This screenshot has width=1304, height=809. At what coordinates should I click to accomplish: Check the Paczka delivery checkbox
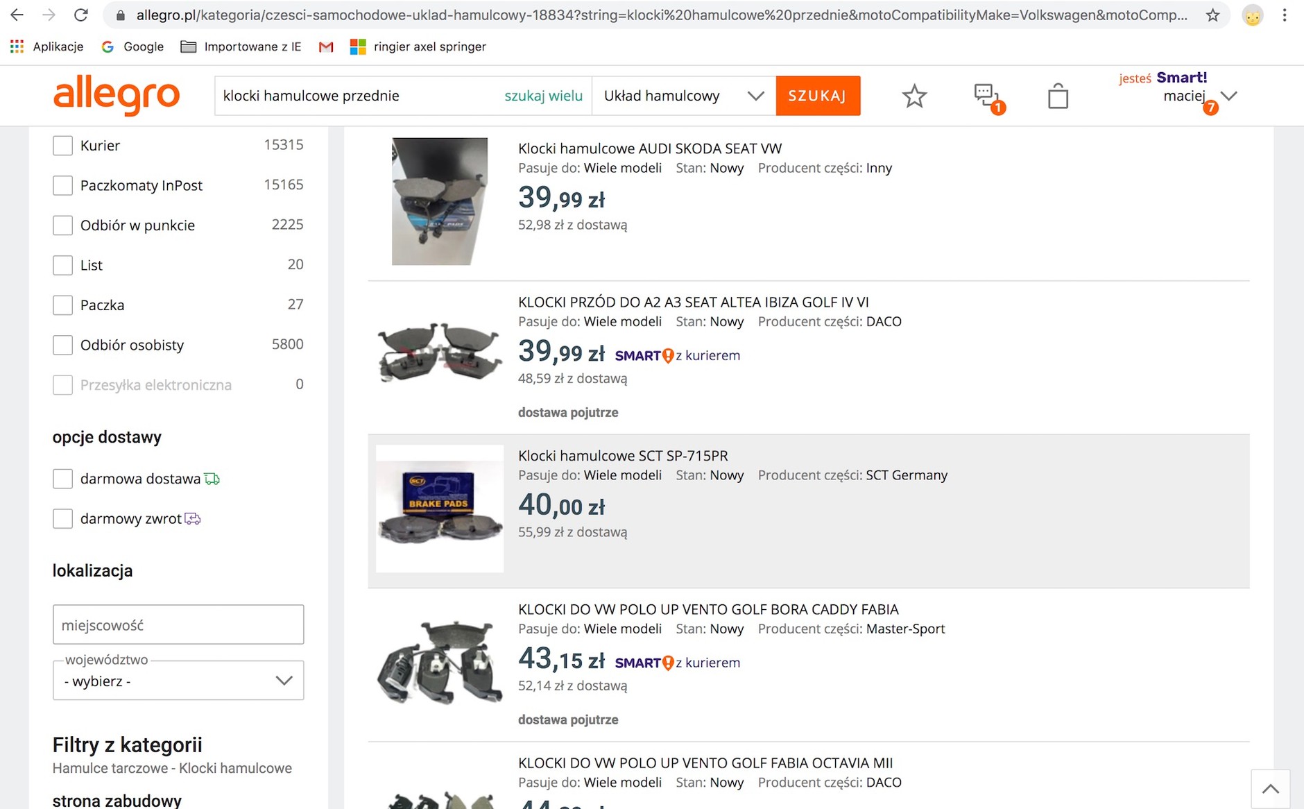[62, 305]
